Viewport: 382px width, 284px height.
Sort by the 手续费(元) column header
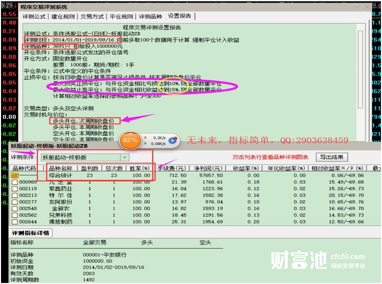click(x=172, y=168)
